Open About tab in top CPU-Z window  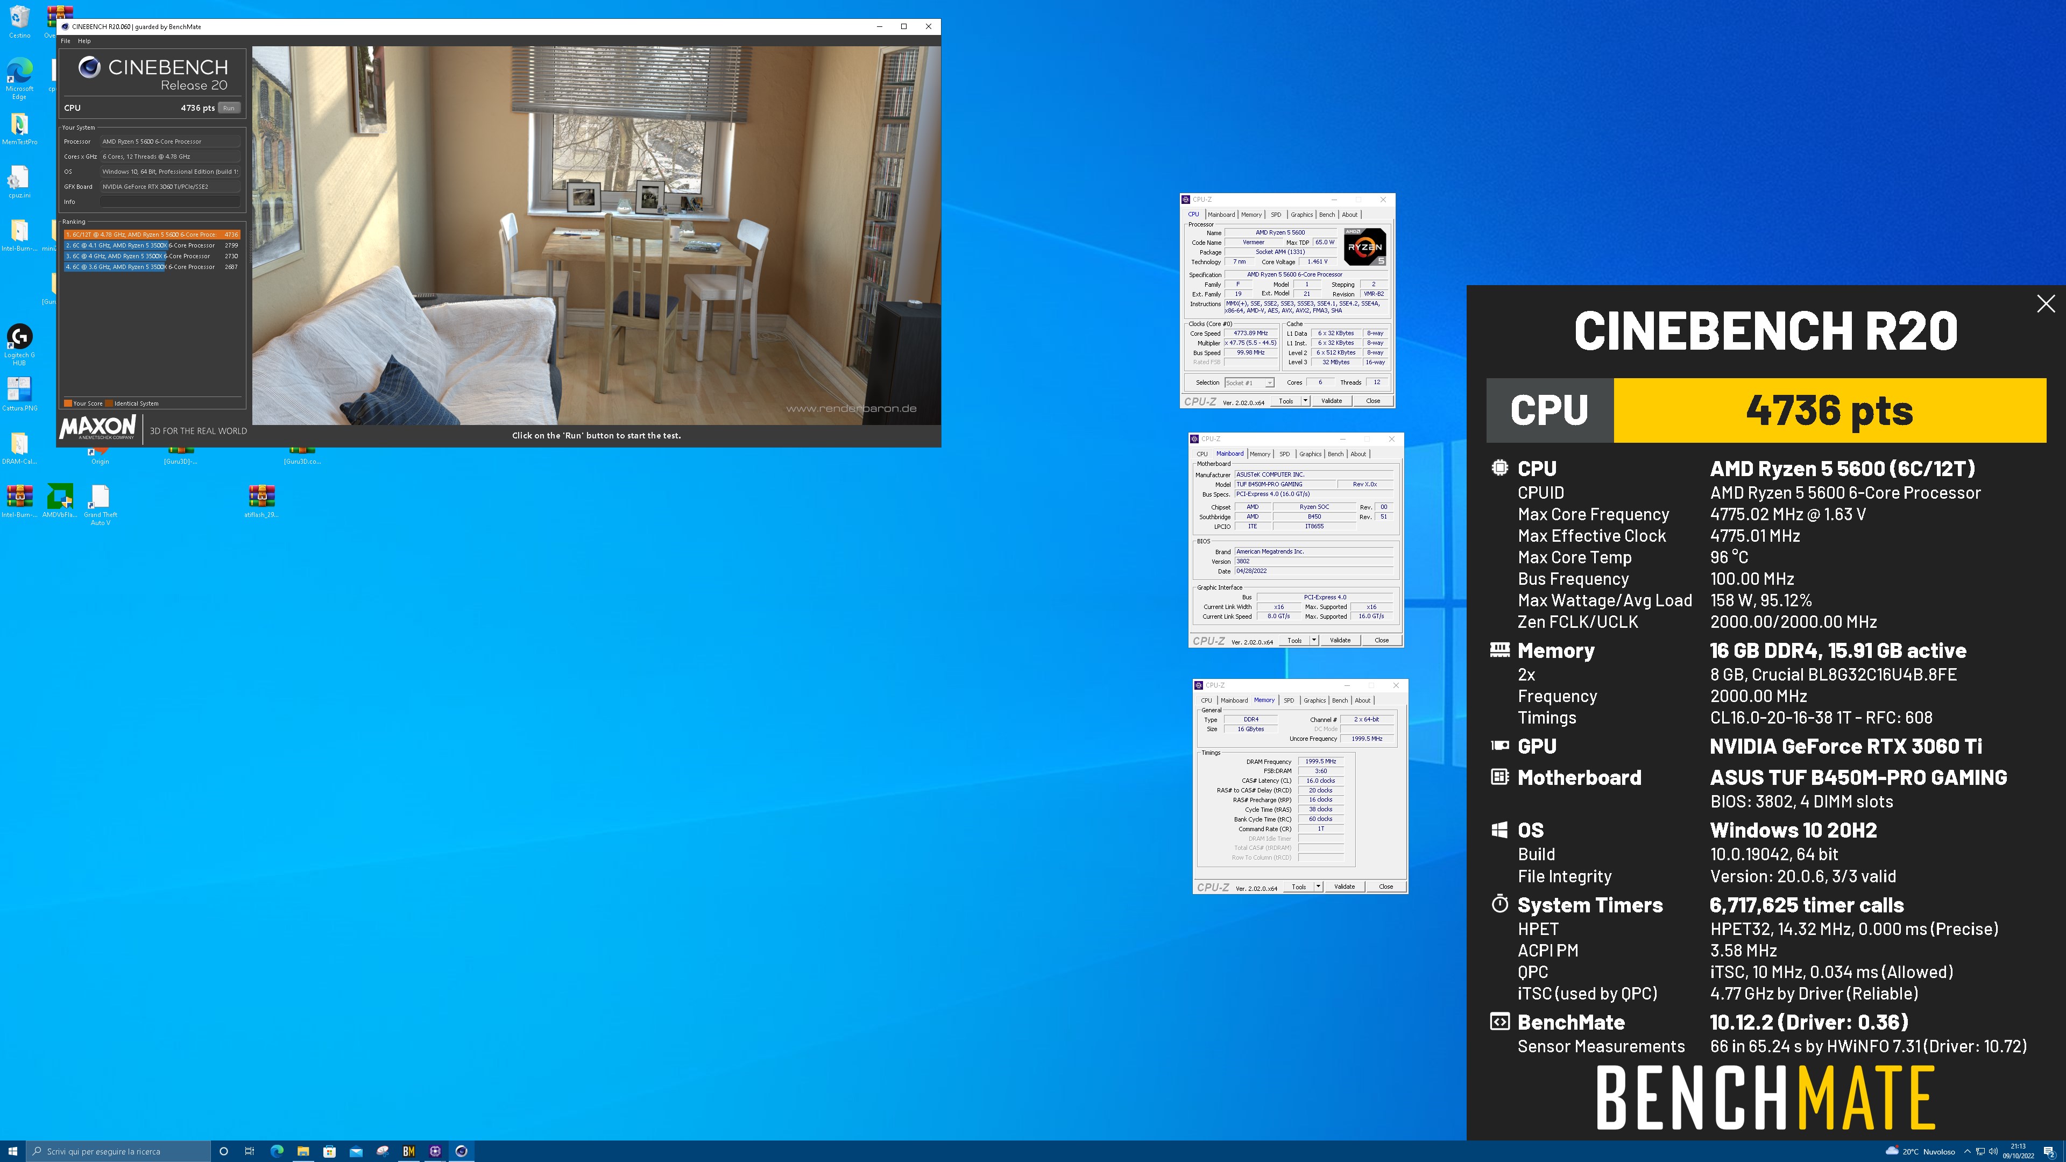[1350, 215]
